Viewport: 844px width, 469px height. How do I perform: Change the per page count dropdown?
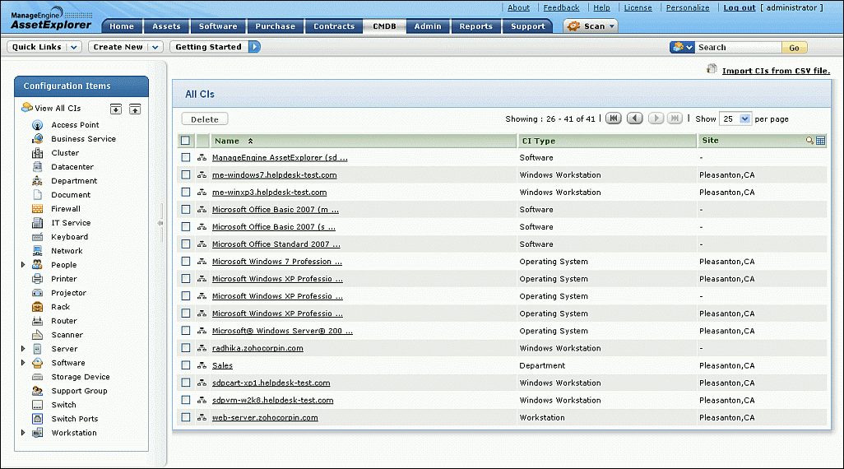click(x=735, y=119)
